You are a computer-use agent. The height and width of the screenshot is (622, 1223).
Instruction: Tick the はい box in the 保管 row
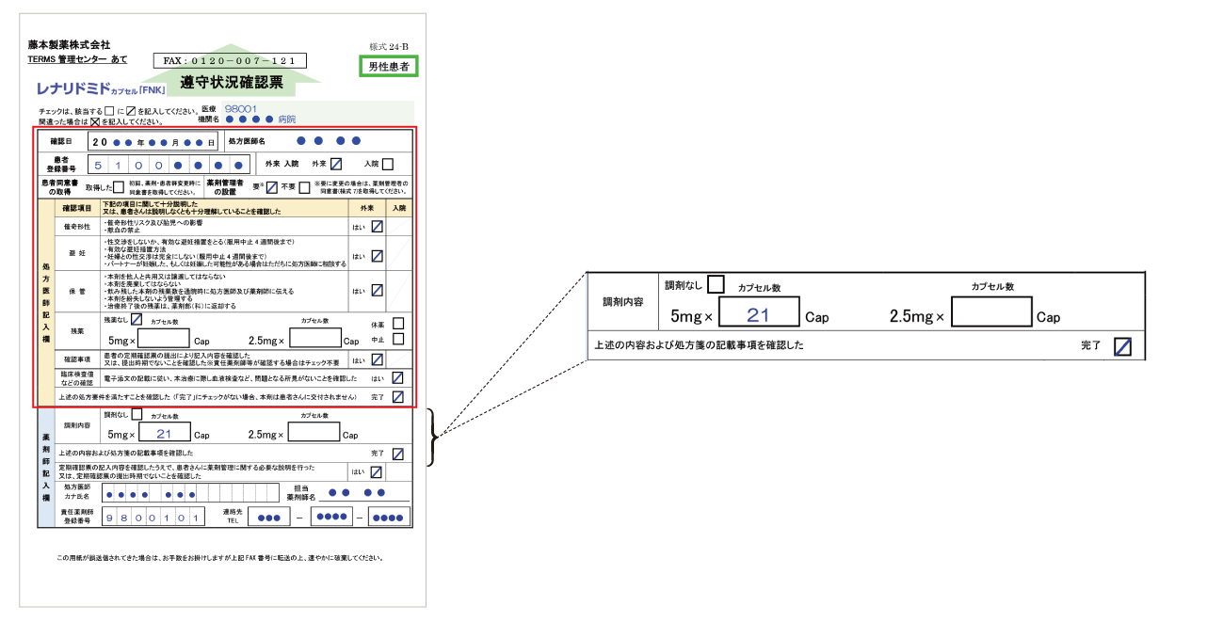tap(377, 290)
